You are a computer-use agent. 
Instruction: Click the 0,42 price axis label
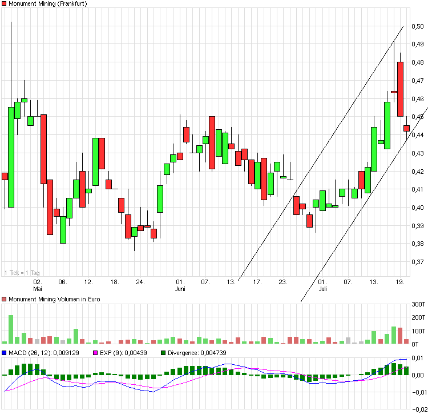click(418, 172)
